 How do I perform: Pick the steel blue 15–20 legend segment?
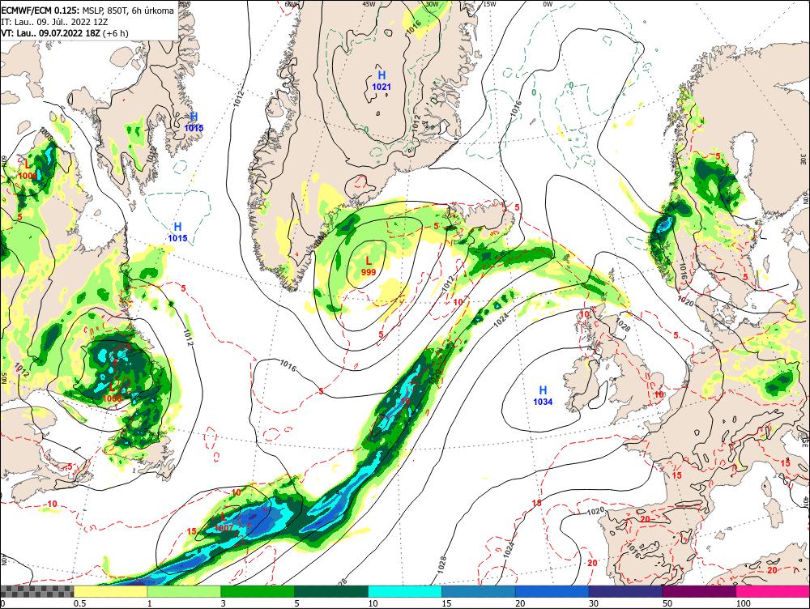(x=479, y=591)
